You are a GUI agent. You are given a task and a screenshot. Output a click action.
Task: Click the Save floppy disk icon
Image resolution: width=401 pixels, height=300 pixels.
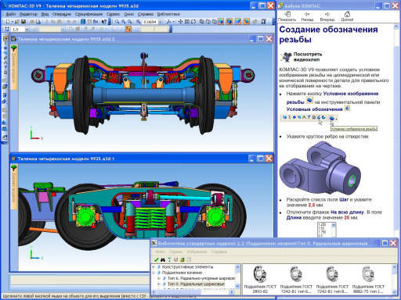click(23, 22)
